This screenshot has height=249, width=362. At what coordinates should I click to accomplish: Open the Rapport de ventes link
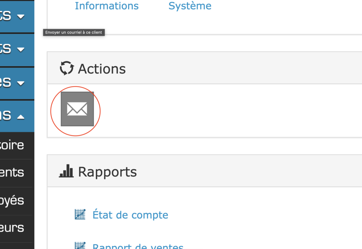point(138,247)
